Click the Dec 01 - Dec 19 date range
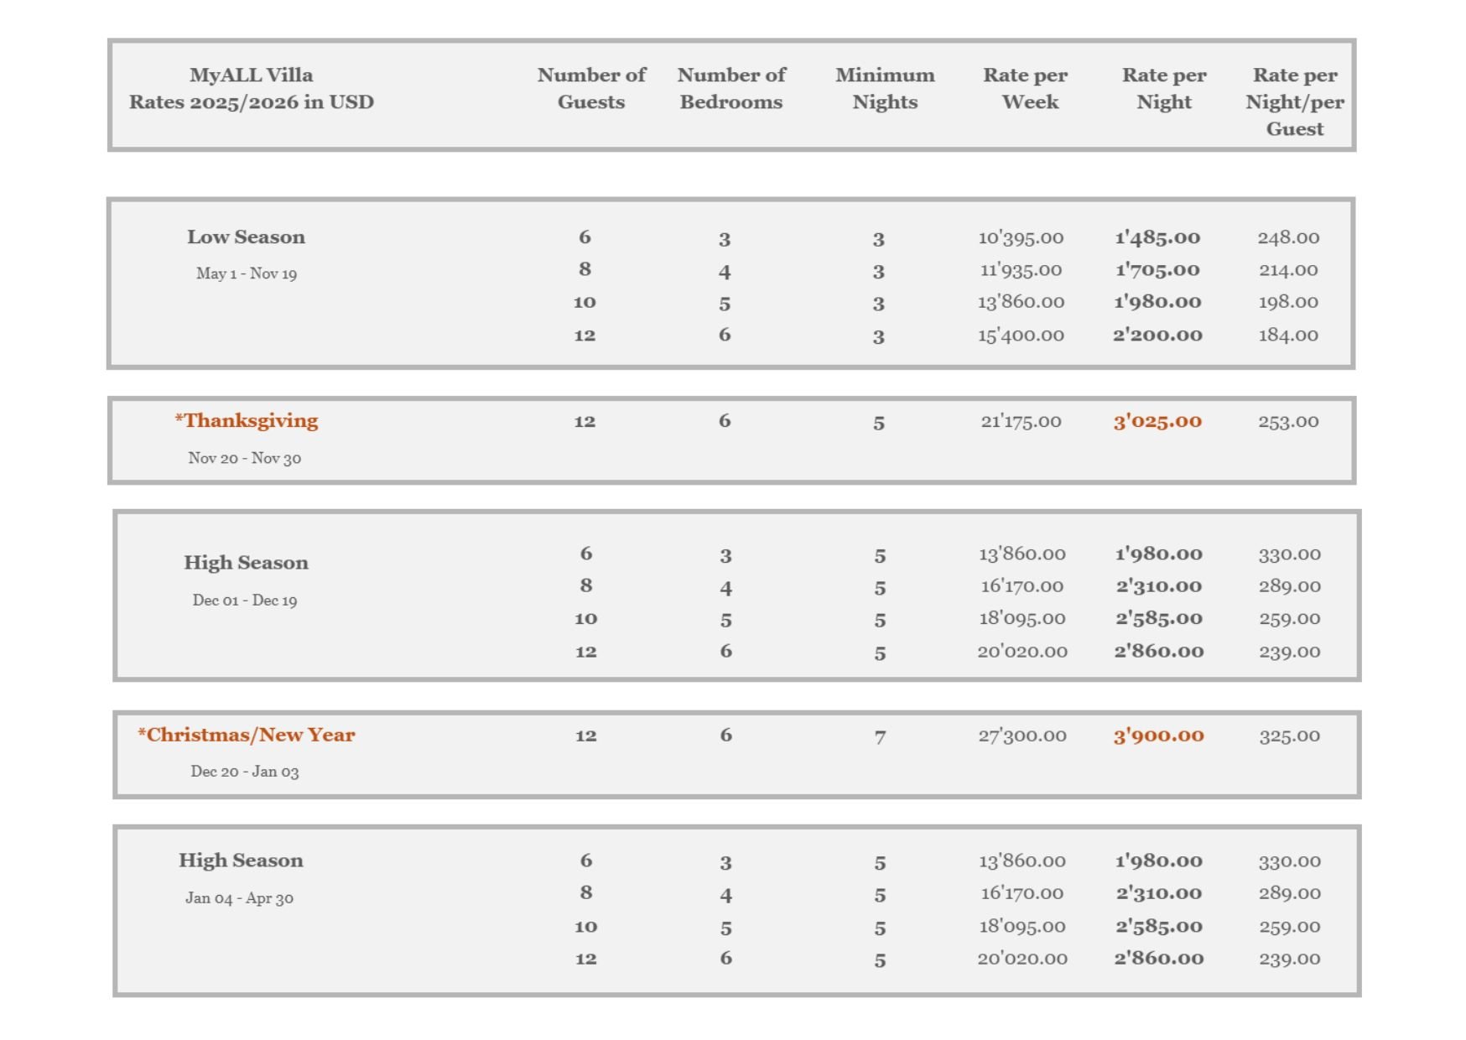 coord(244,601)
